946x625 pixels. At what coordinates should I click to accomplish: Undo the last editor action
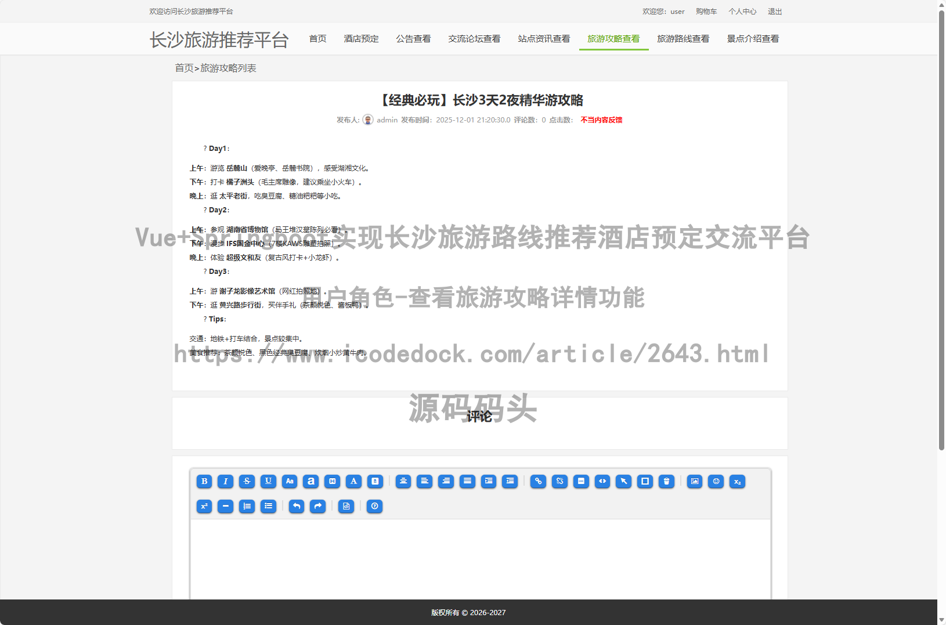pyautogui.click(x=296, y=506)
